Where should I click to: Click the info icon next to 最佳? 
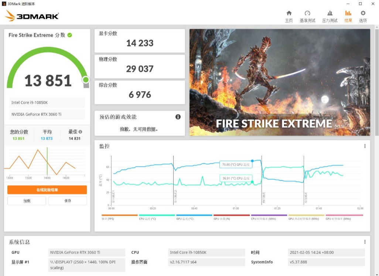coord(81,132)
